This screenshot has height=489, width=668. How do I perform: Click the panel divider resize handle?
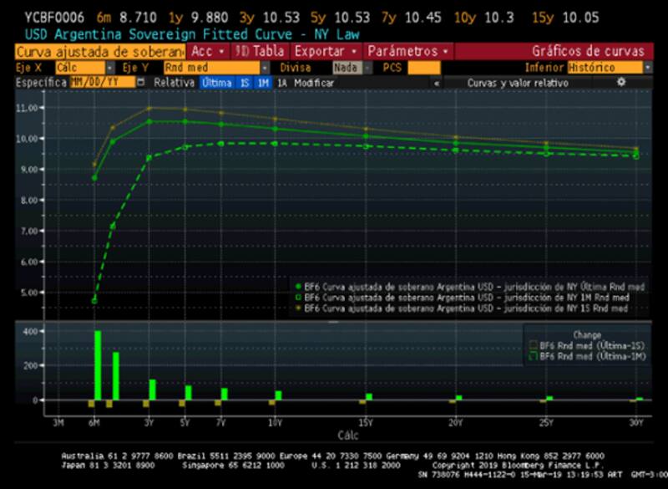(x=334, y=323)
